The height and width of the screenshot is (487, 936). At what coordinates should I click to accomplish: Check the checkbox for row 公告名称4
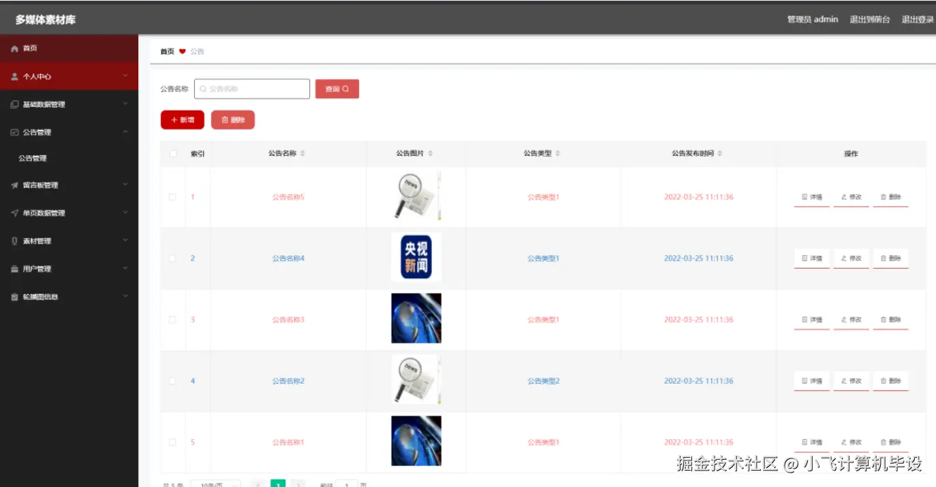click(172, 258)
